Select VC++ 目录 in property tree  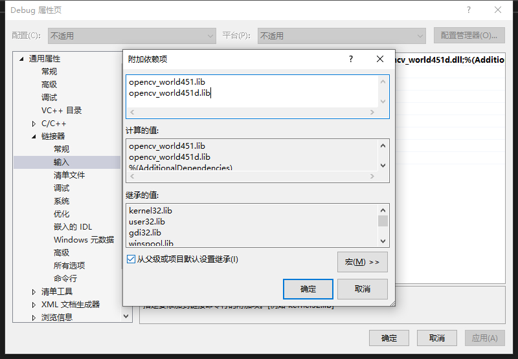tap(62, 111)
